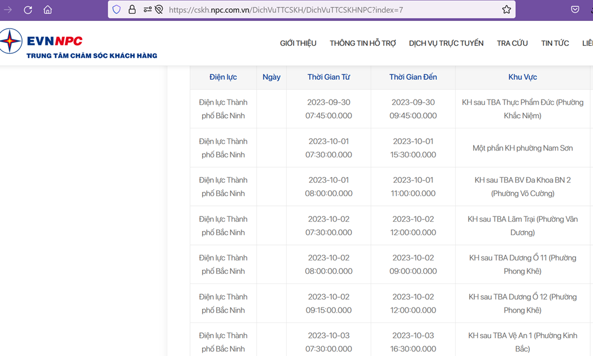Open tracking protection shield info
This screenshot has height=356, width=593.
[x=116, y=9]
